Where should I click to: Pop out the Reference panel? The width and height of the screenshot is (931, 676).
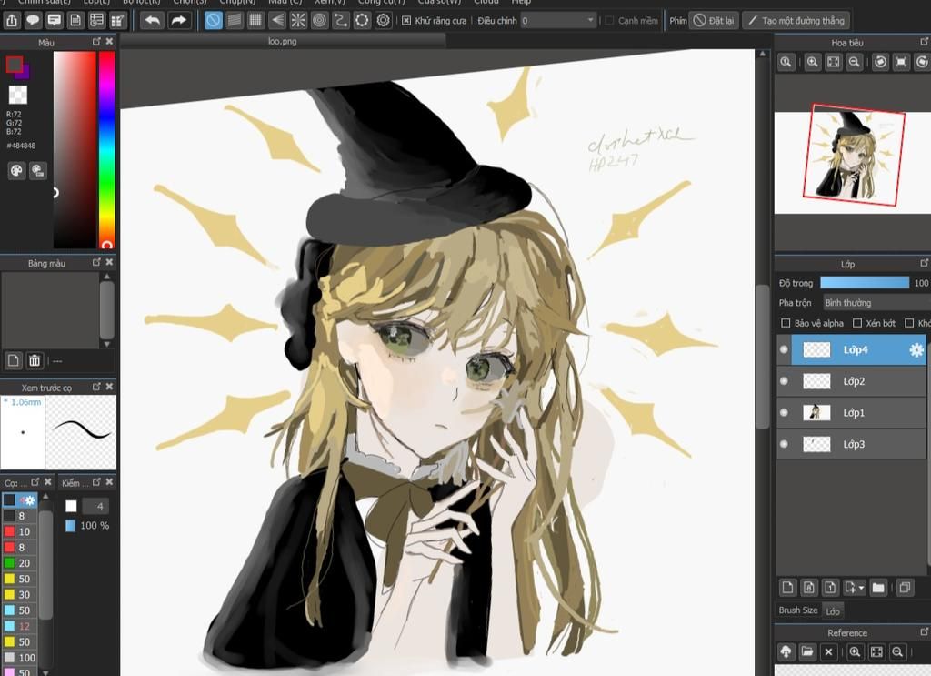925,631
